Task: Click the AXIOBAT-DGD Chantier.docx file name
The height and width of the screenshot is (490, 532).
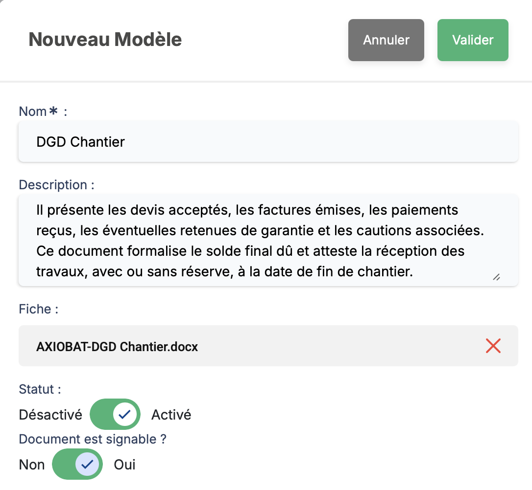Action: coord(117,347)
